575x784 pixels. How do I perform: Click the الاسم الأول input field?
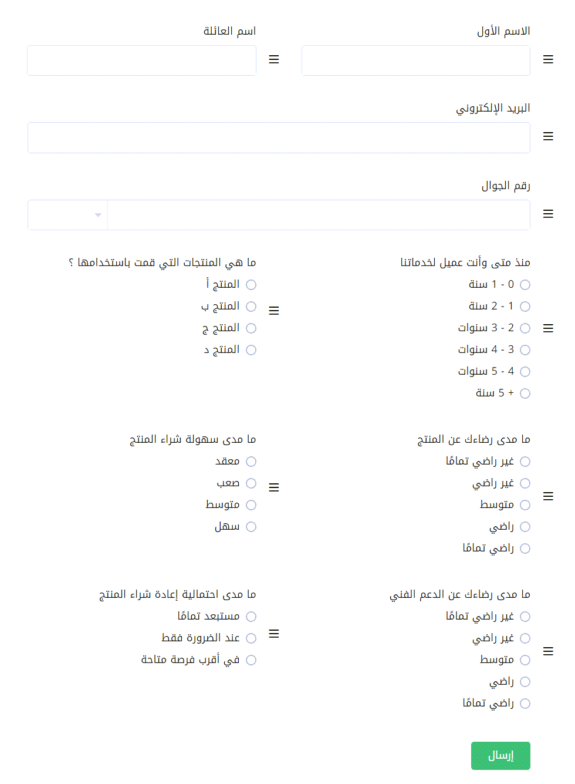coord(415,60)
